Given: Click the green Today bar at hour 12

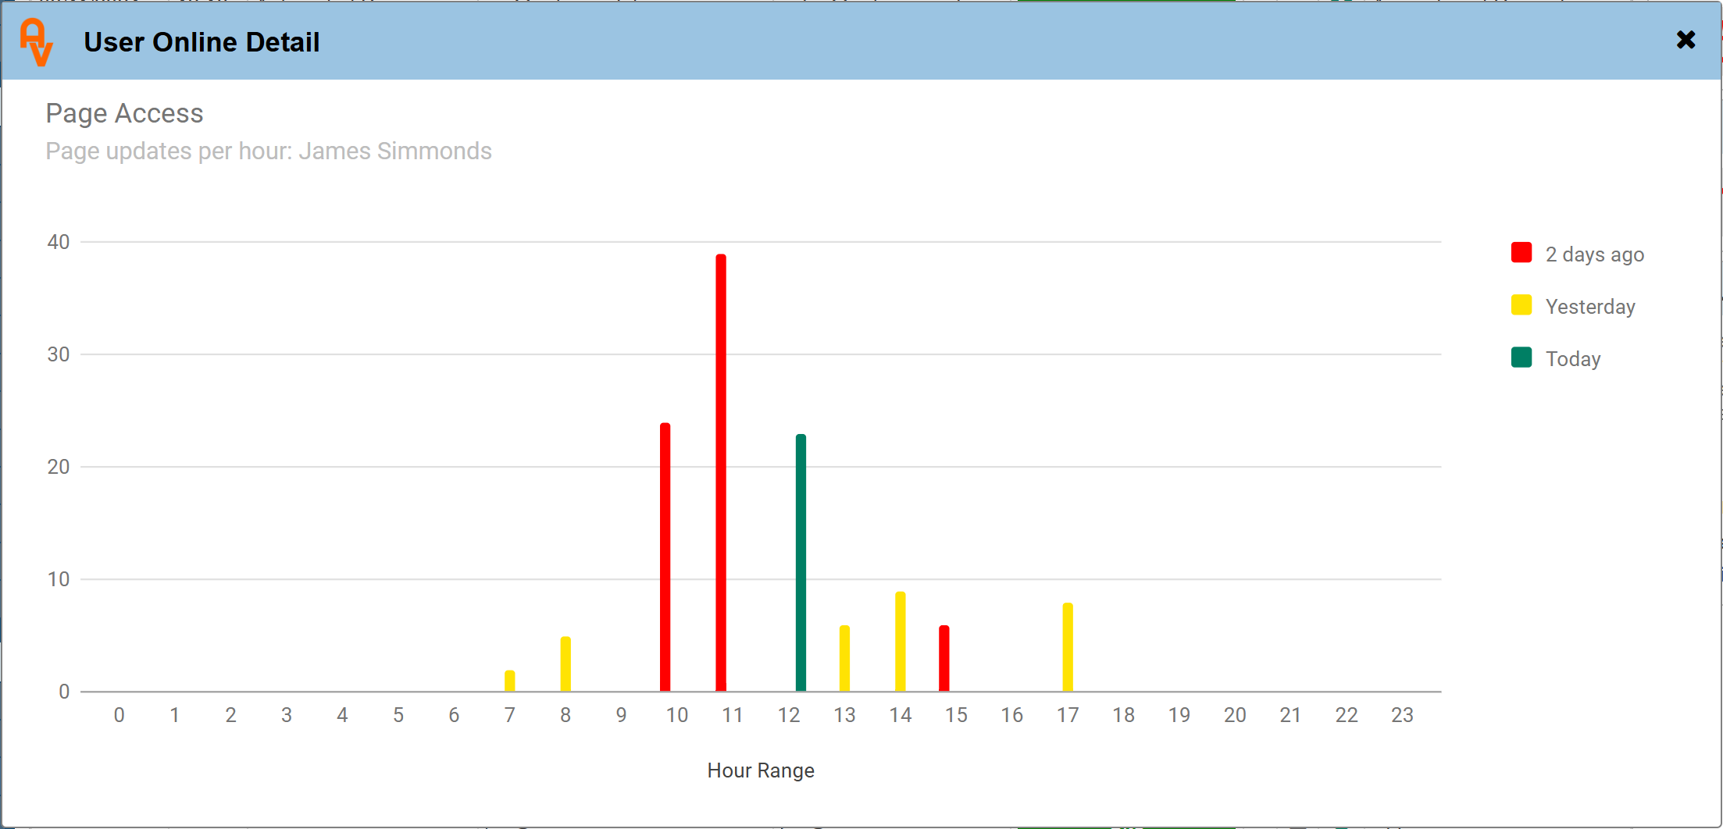Looking at the screenshot, I should [x=801, y=562].
